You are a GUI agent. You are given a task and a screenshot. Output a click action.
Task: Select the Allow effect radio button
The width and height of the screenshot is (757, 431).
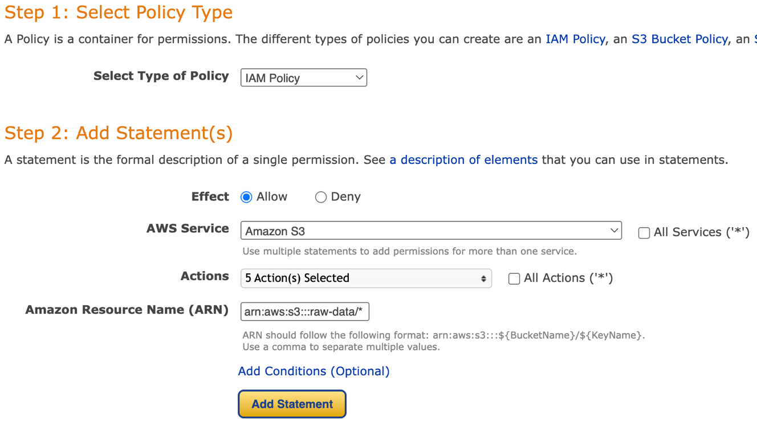(246, 197)
